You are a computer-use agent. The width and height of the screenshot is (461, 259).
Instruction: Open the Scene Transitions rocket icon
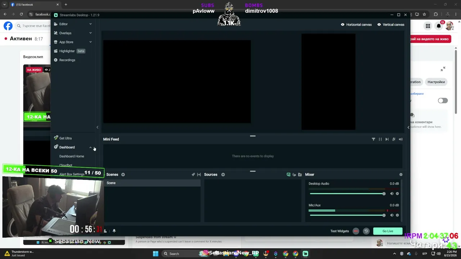coord(193,174)
